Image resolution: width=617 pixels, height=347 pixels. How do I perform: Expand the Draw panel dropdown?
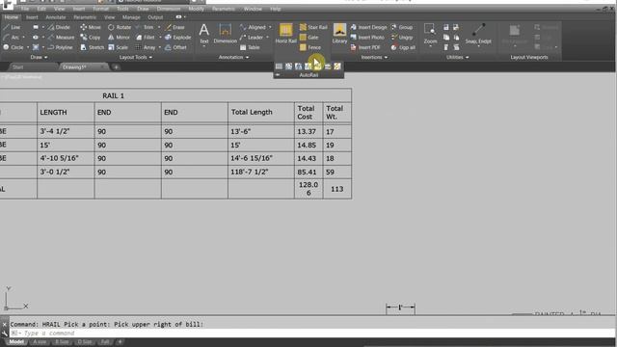pos(39,57)
